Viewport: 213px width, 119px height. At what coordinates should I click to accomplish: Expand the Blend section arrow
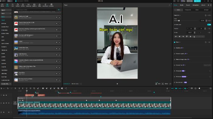point(180,42)
